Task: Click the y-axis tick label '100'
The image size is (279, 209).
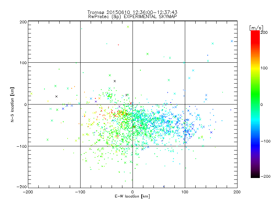Action: tap(23, 63)
